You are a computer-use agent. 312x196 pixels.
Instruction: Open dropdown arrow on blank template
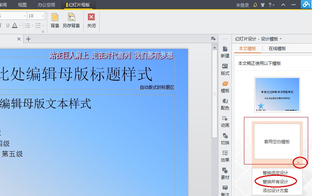click(298, 163)
